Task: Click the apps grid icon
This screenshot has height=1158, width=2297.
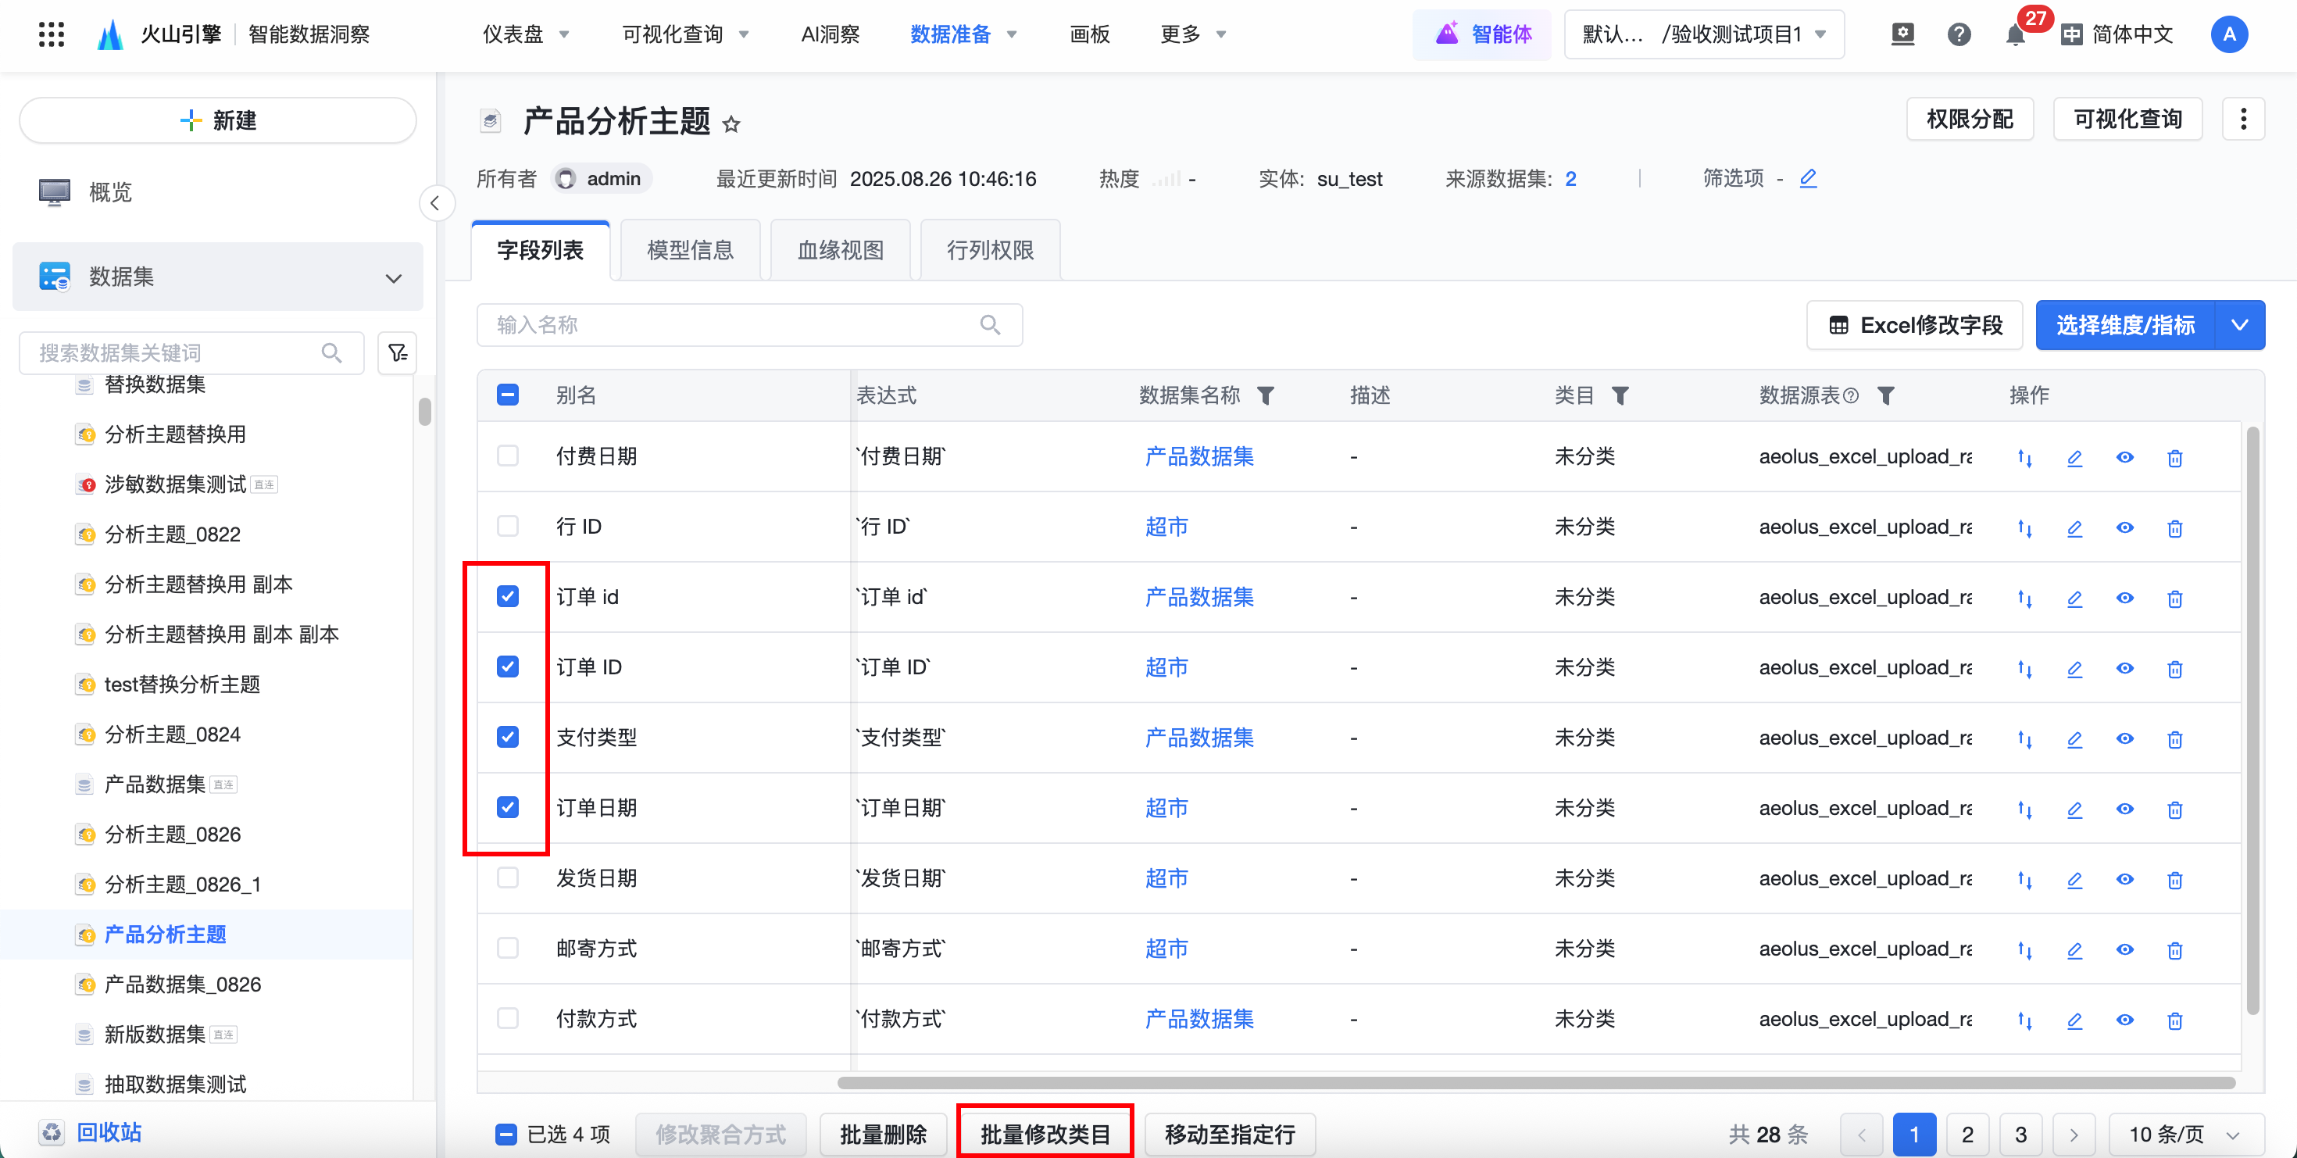Action: (x=52, y=34)
